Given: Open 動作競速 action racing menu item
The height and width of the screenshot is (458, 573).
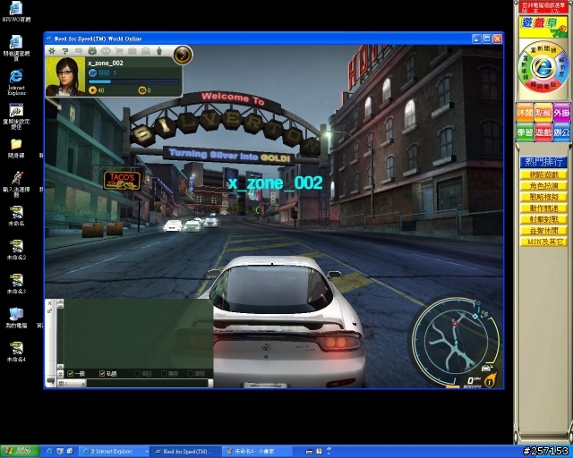Looking at the screenshot, I should 543,208.
